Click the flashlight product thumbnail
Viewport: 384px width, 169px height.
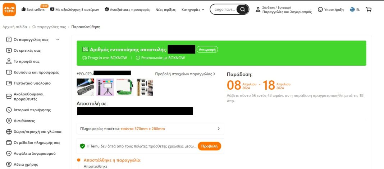[x=86, y=87]
